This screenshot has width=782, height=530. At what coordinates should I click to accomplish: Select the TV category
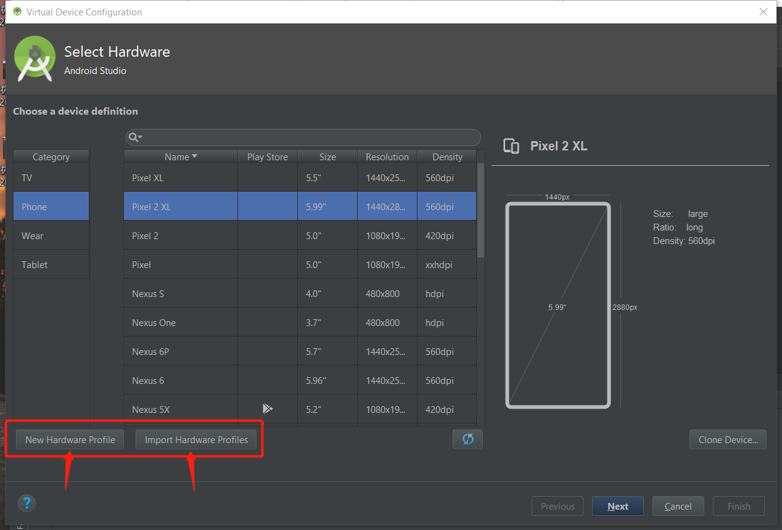pyautogui.click(x=51, y=178)
